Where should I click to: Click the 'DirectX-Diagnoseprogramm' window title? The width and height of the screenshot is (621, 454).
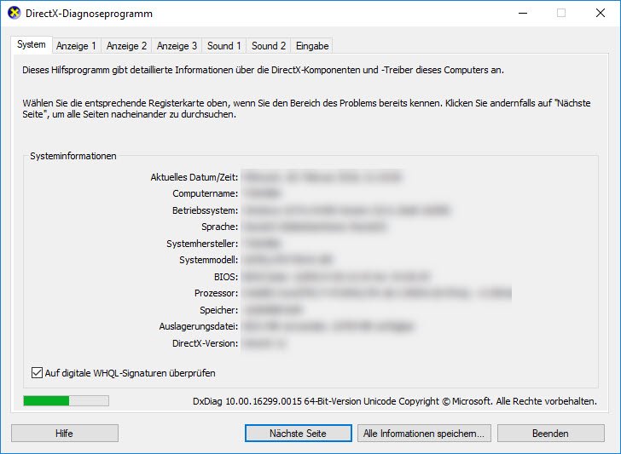pyautogui.click(x=89, y=14)
